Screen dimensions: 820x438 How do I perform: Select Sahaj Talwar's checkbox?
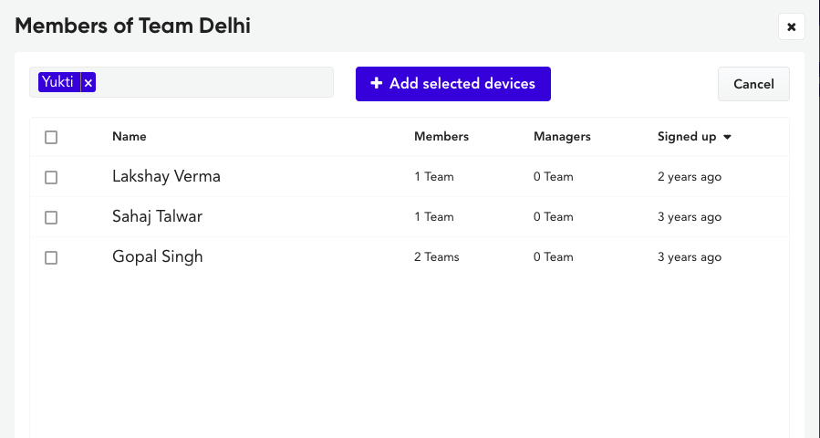pyautogui.click(x=51, y=217)
